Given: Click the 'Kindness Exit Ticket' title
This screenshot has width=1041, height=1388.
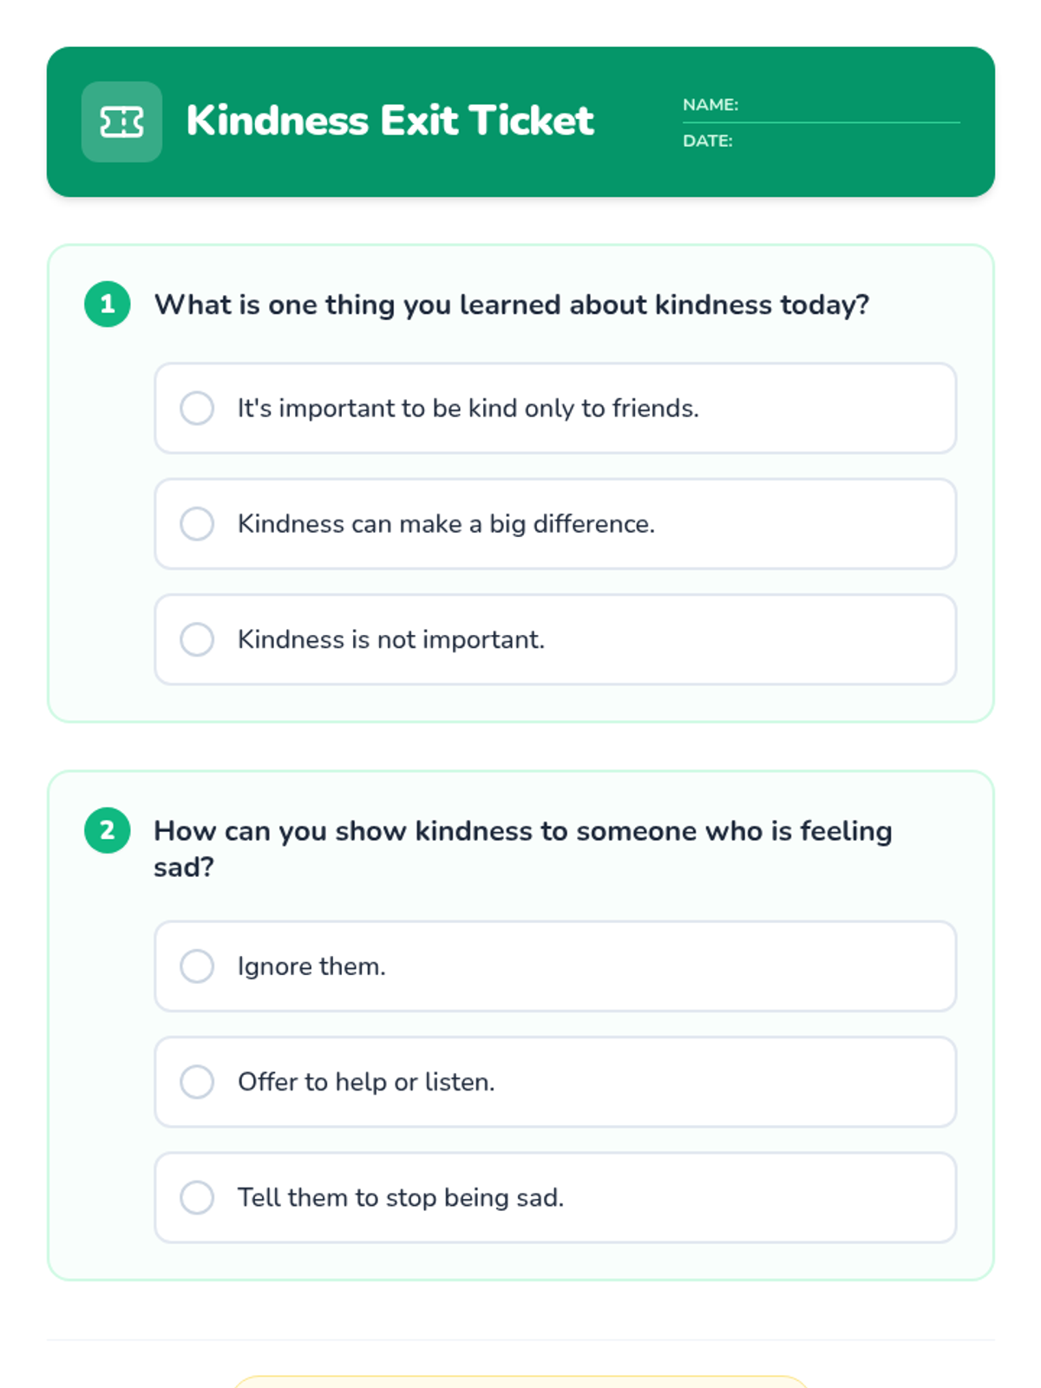Looking at the screenshot, I should click(390, 121).
